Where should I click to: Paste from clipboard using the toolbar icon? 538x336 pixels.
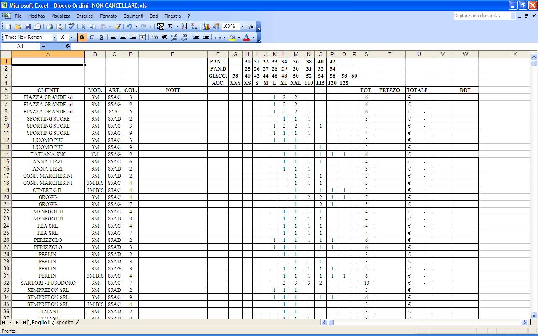[x=103, y=26]
